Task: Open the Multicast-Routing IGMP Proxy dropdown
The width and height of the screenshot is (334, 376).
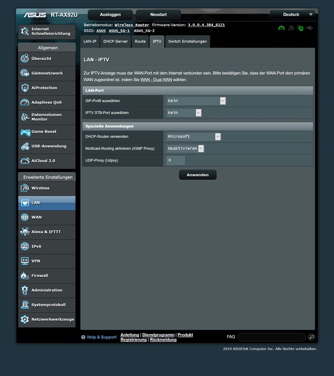Action: click(185, 148)
